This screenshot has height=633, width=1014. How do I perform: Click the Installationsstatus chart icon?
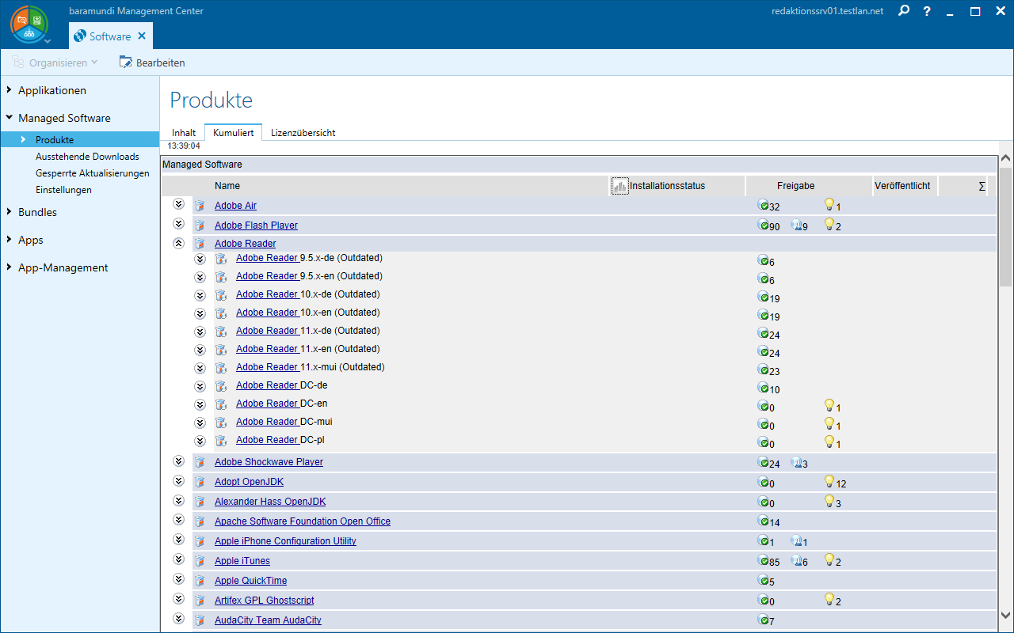[619, 186]
